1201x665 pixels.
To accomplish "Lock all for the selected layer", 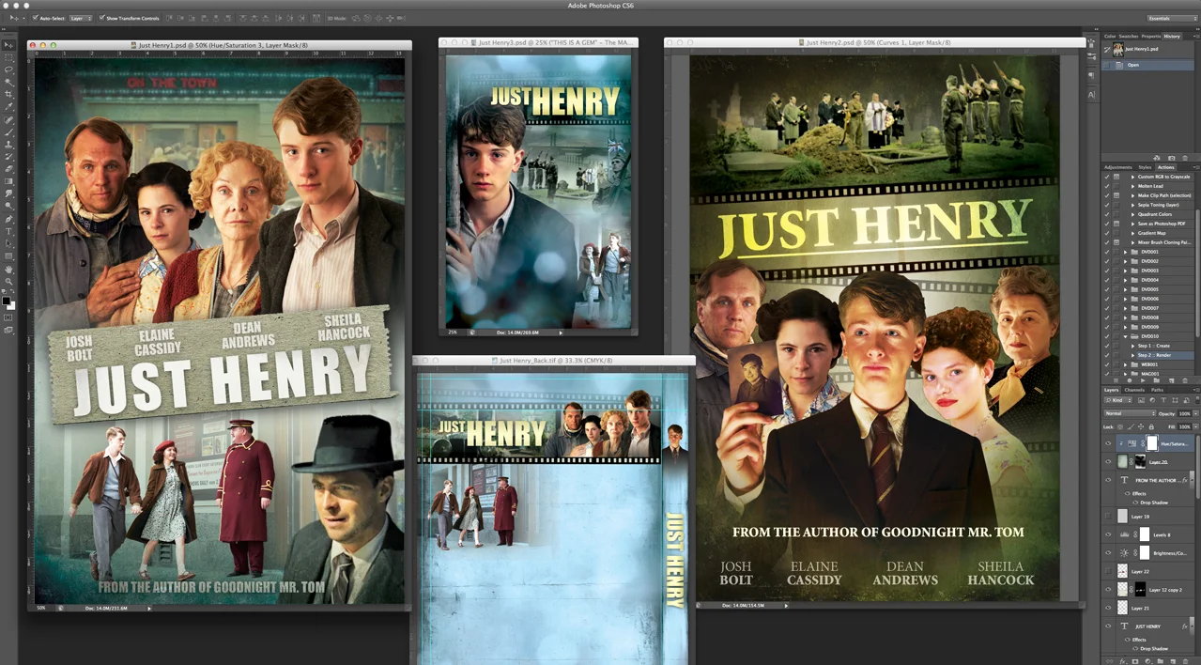I will pyautogui.click(x=1151, y=427).
